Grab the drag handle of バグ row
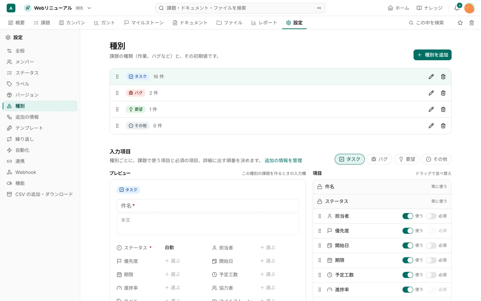The width and height of the screenshot is (481, 301). pyautogui.click(x=117, y=93)
